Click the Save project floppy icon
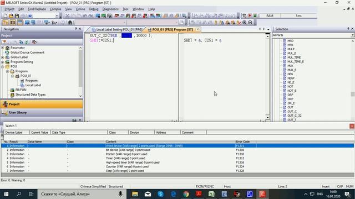Viewport: 355px width, 199px height. click(x=17, y=16)
